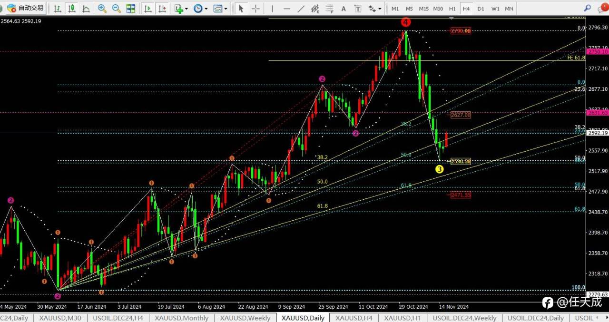The width and height of the screenshot is (609, 322).
Task: Set timeframe to M30
Action: pyautogui.click(x=438, y=8)
